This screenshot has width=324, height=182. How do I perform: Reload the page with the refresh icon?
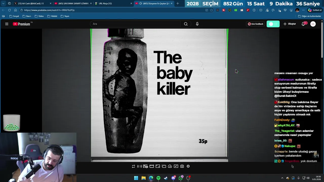coord(9,10)
